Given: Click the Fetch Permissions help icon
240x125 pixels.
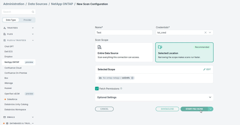Looking at the screenshot, I should coord(121,88).
